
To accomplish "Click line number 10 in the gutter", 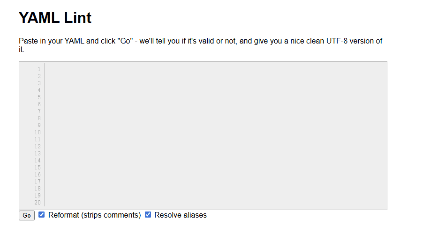I will click(38, 132).
